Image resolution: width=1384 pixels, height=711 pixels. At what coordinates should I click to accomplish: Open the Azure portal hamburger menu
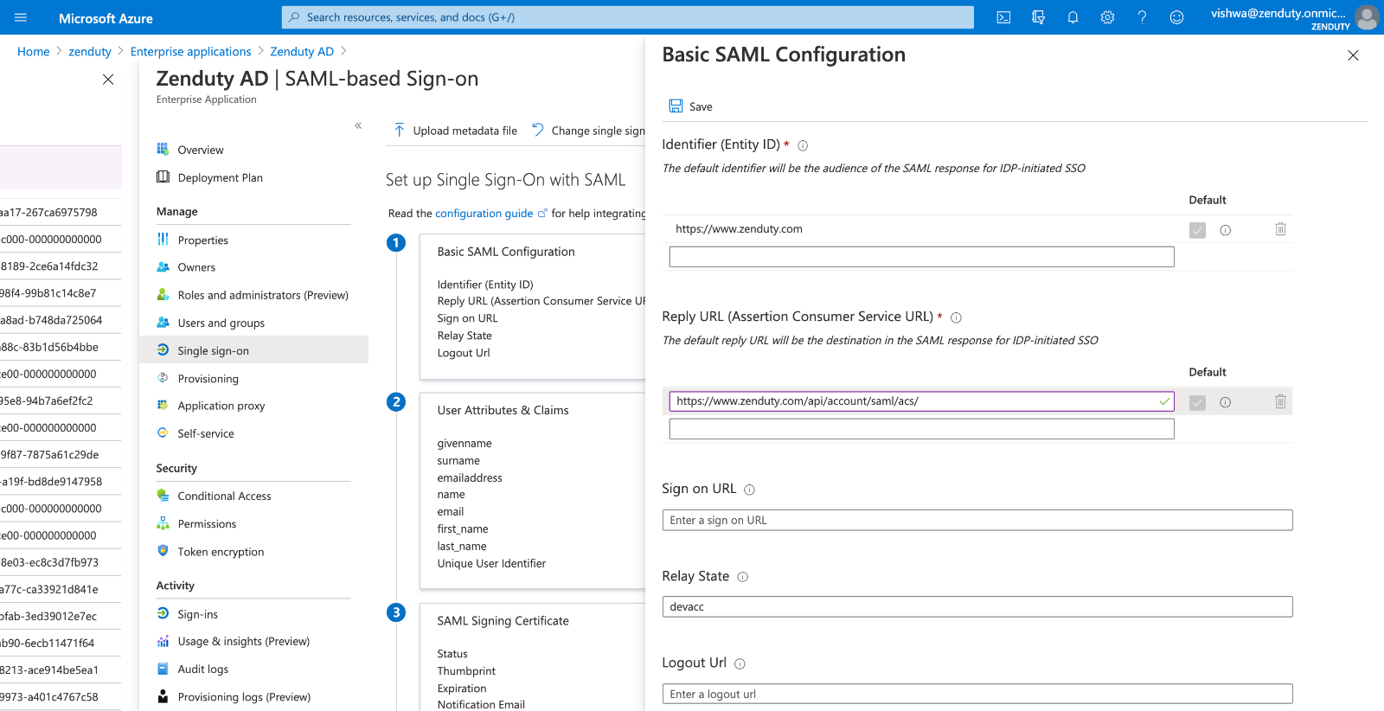[21, 17]
